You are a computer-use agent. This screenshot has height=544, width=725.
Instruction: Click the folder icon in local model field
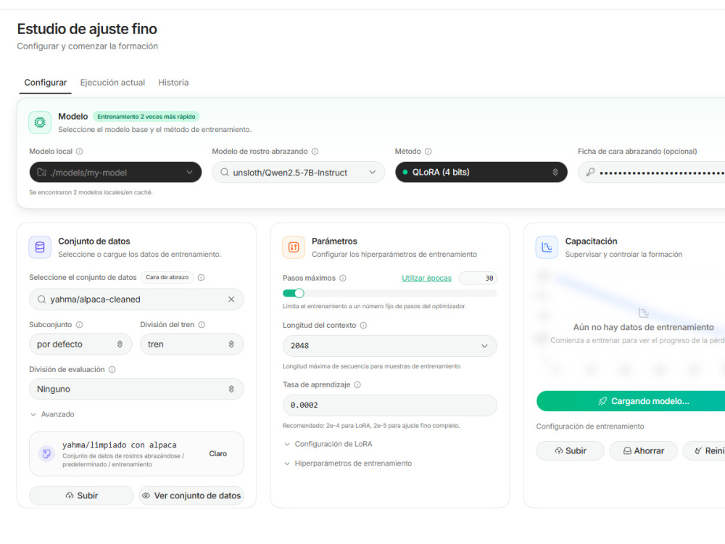coord(41,173)
